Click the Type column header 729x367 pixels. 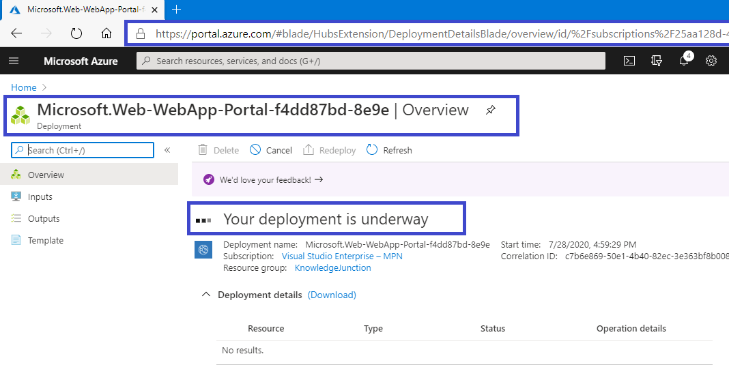point(373,328)
